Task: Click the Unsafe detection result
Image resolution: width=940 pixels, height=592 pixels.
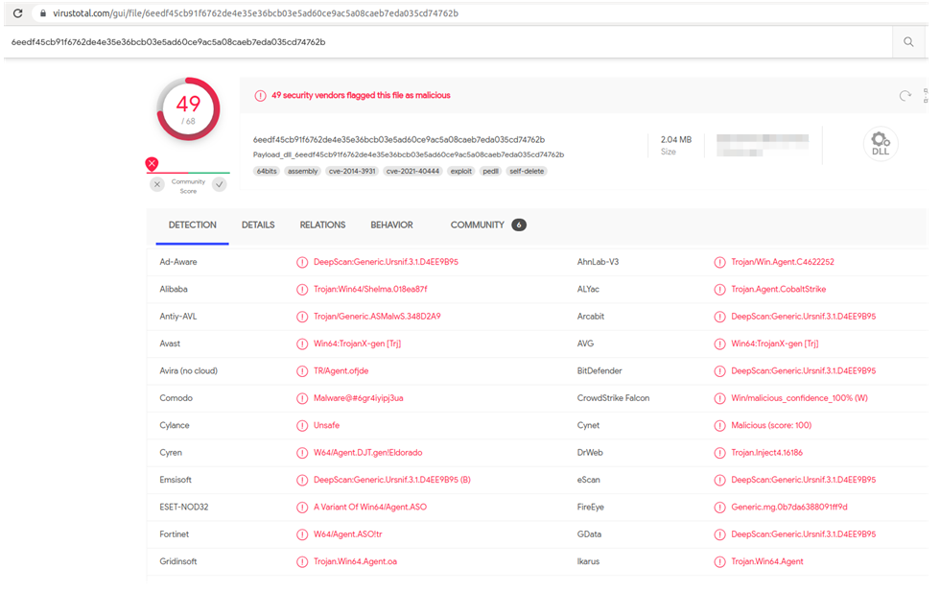Action: point(327,425)
